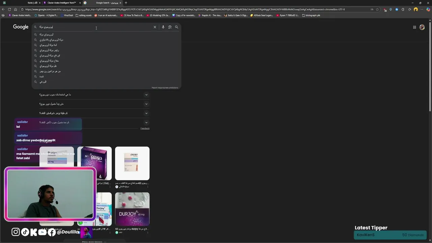Screen dimensions: 432x243
Task: Close the Clavier Arabe Intelligent Yamli tab
Action: pos(80,3)
